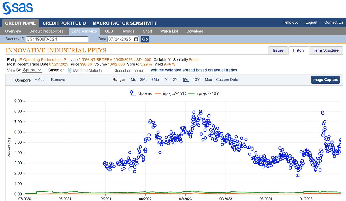Click the Yield 9.46 % value
The image size is (346, 201).
170,64
